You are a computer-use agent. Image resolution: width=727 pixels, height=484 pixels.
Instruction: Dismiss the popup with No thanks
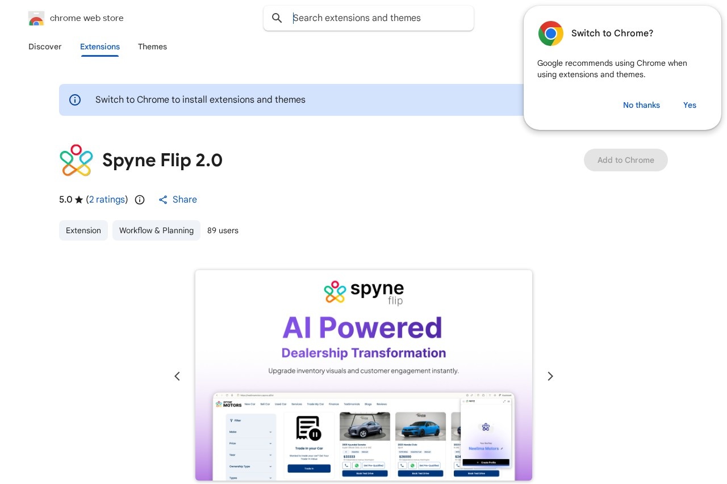pos(641,105)
